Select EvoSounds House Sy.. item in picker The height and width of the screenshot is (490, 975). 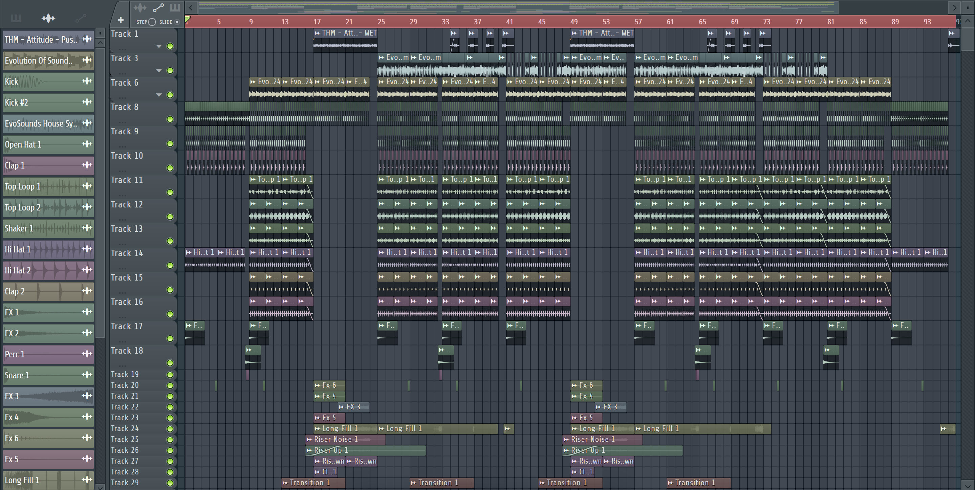pos(48,124)
